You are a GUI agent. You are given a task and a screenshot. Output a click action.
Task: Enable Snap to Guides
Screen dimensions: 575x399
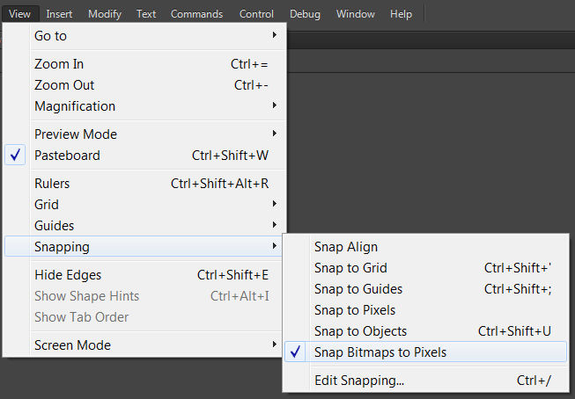tap(358, 289)
